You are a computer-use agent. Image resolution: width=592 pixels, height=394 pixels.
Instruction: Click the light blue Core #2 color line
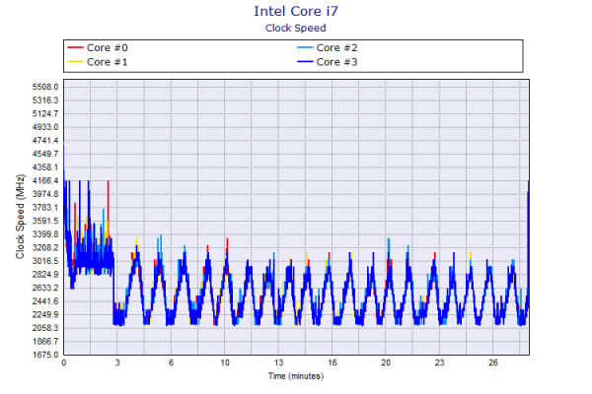(x=305, y=48)
